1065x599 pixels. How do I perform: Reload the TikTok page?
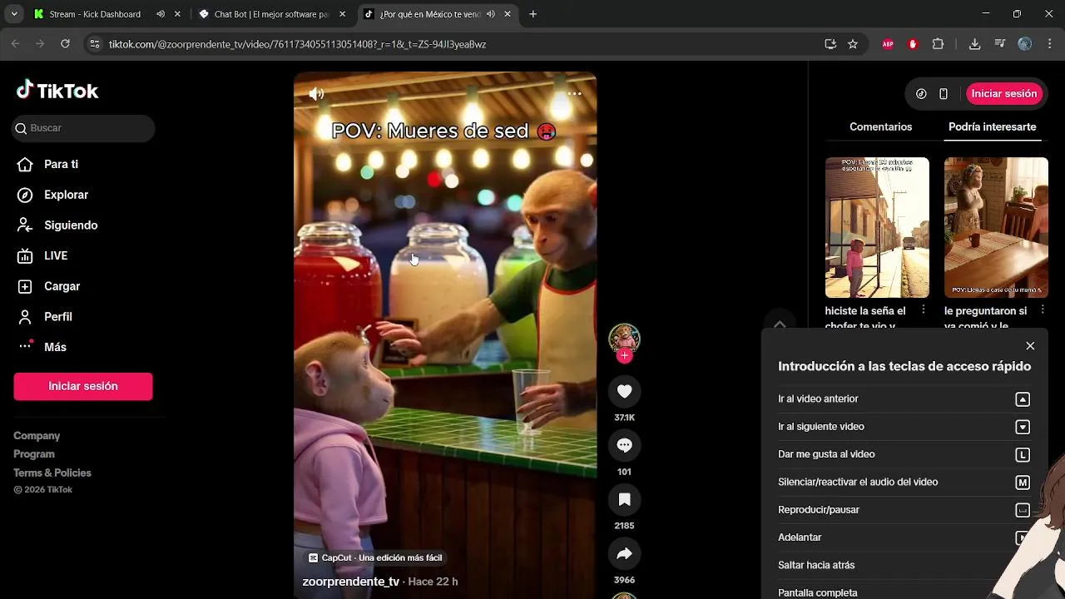coord(65,44)
